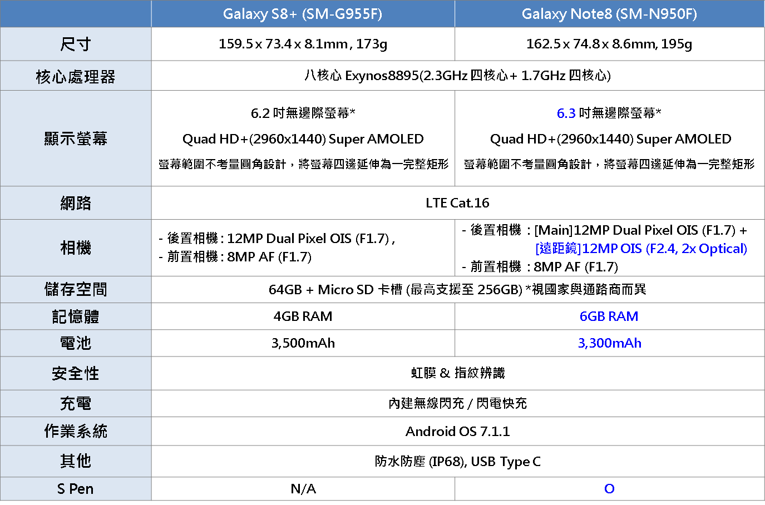Select the 網路 row label
This screenshot has width=765, height=505.
[x=76, y=203]
